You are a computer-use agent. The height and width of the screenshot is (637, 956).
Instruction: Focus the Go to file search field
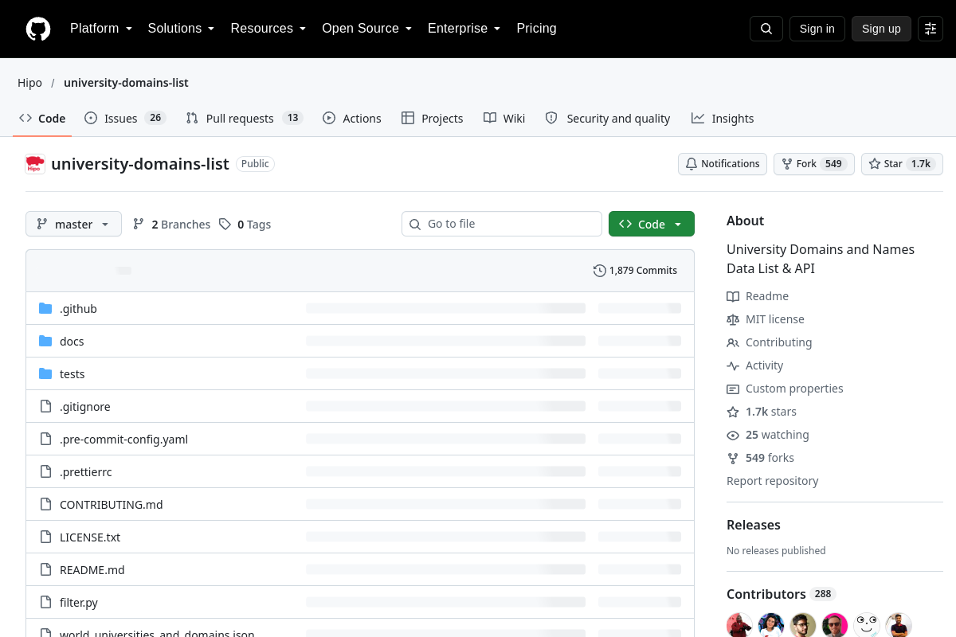tap(502, 224)
